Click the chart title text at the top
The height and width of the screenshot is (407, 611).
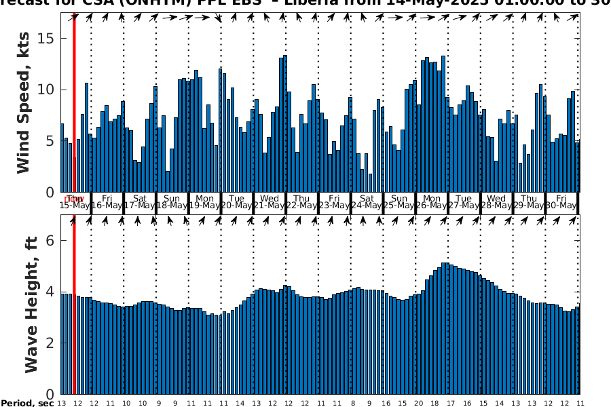(x=305, y=2)
